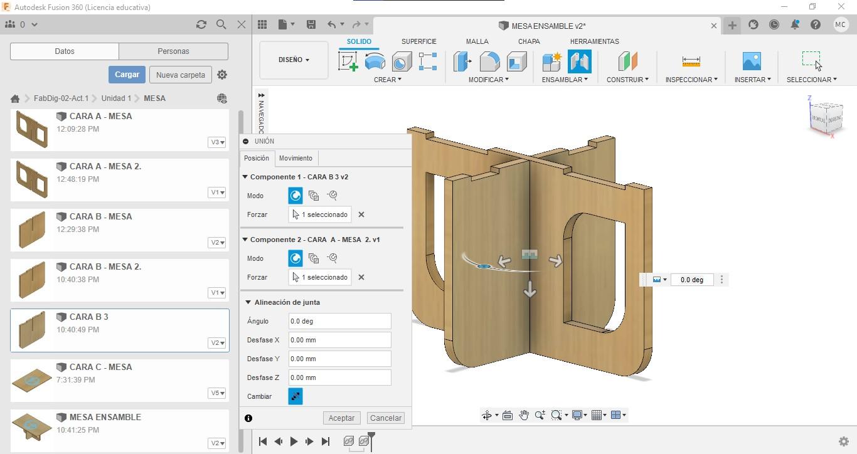
Task: Open the Measure tool
Action: coord(691,61)
